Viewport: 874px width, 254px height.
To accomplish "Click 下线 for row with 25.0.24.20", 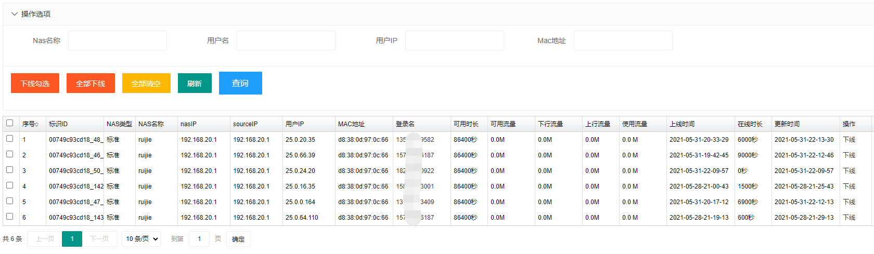I will (849, 171).
